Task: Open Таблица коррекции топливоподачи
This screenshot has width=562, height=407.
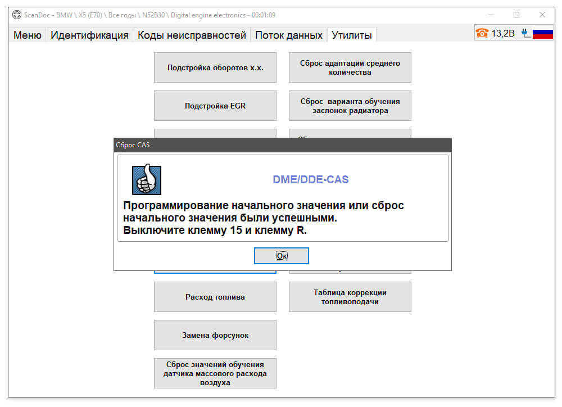Action: coord(350,297)
